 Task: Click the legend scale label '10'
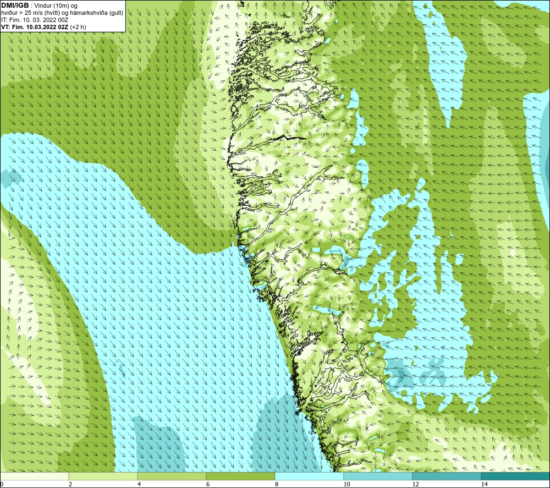pos(346,484)
